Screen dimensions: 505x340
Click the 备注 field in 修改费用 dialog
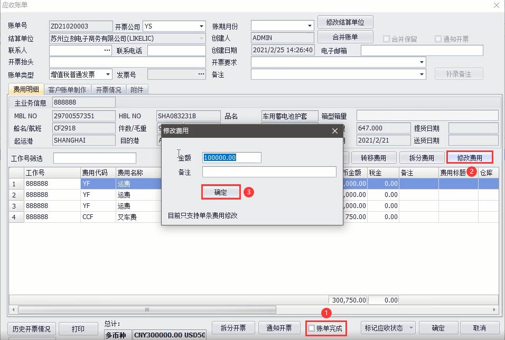point(269,172)
